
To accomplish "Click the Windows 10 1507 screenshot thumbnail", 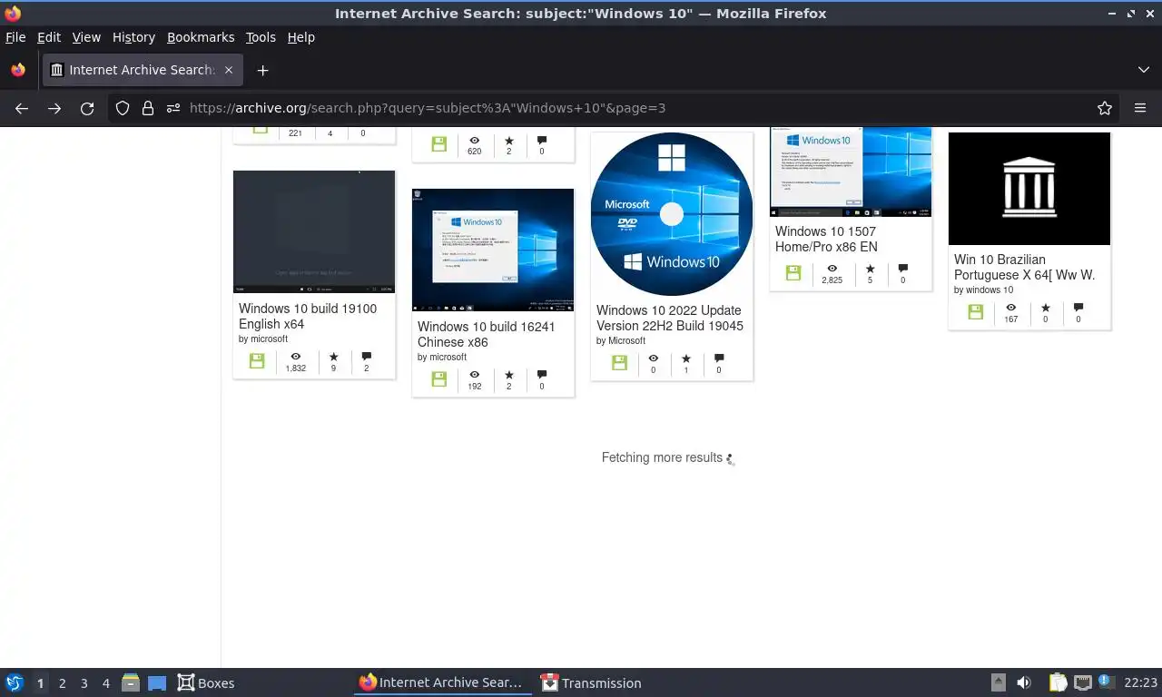I will pos(851,172).
